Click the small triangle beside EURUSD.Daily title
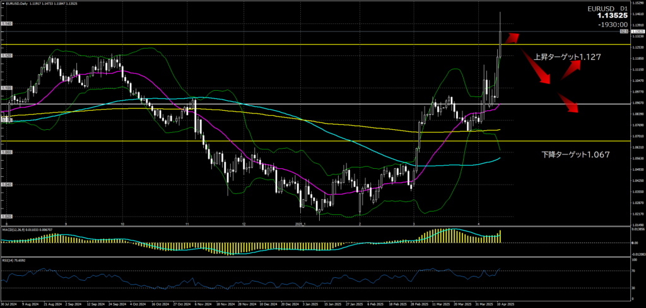The image size is (646, 308). click(3, 4)
